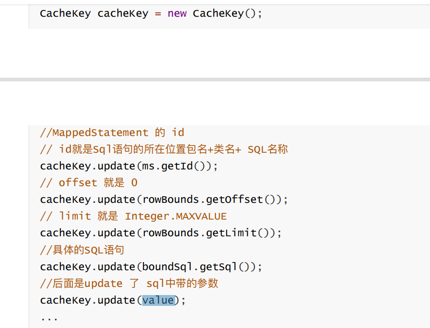Click the '...' ellipsis line at the bottom

tap(49, 319)
